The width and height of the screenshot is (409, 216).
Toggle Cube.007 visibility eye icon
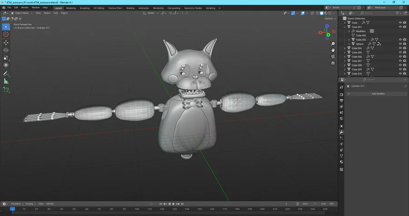[x=400, y=61]
